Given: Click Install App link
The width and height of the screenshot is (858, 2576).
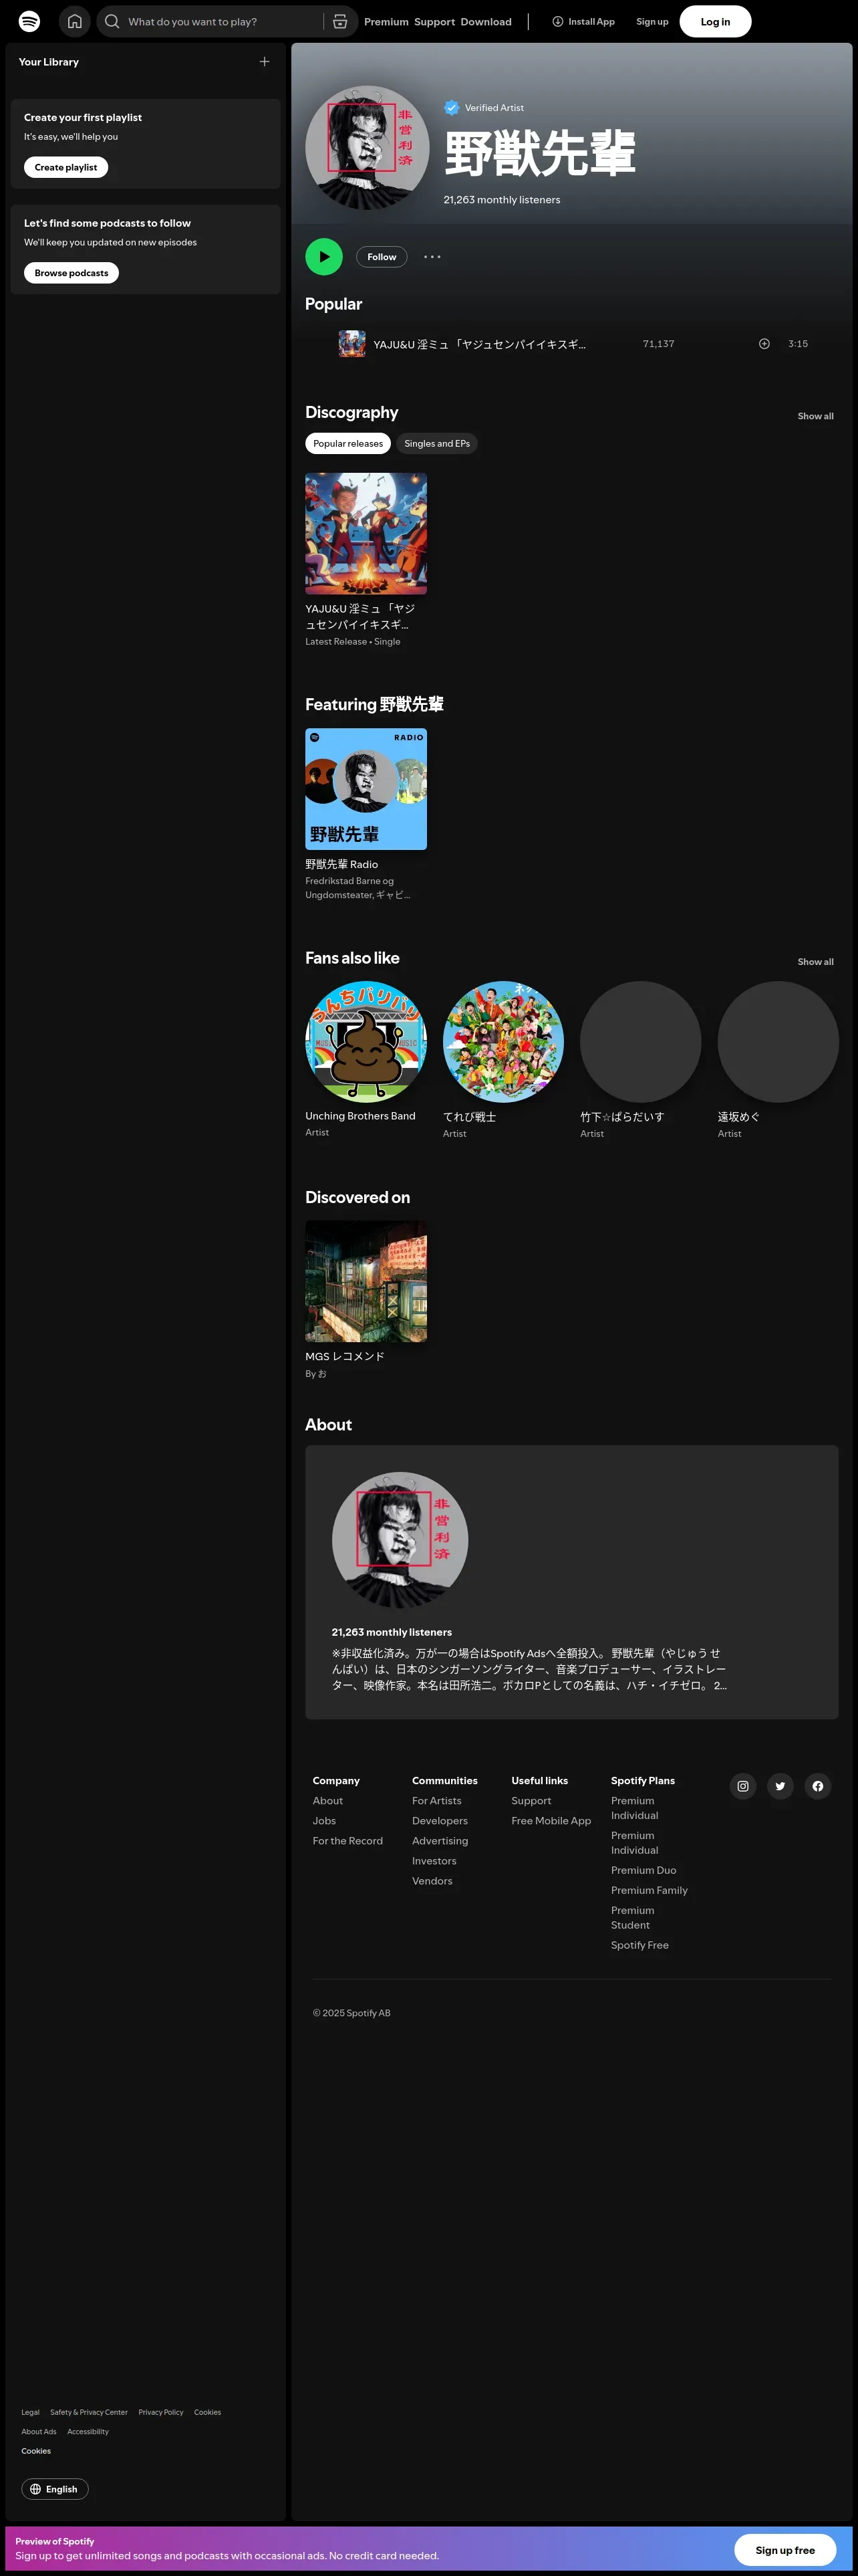Looking at the screenshot, I should pos(583,22).
